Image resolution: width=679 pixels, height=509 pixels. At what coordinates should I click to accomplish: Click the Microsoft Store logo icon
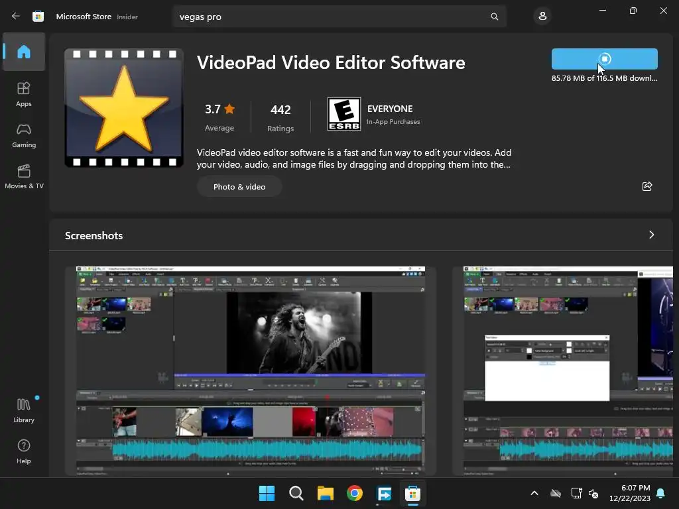pos(38,17)
